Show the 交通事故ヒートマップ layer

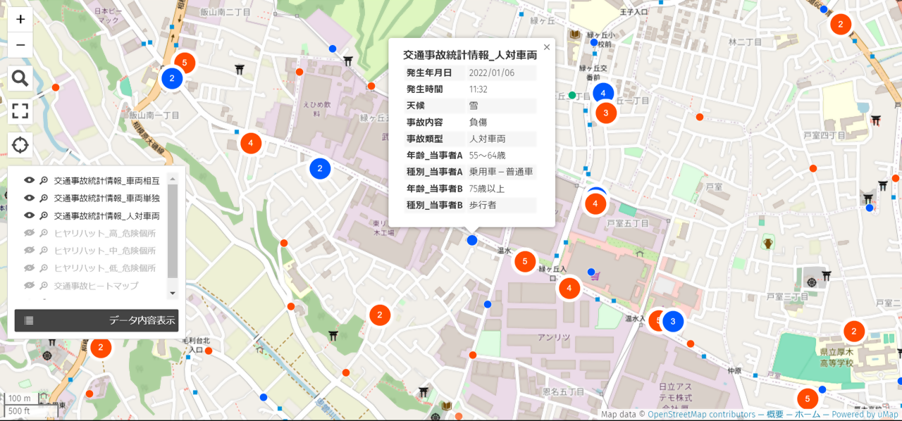(30, 286)
